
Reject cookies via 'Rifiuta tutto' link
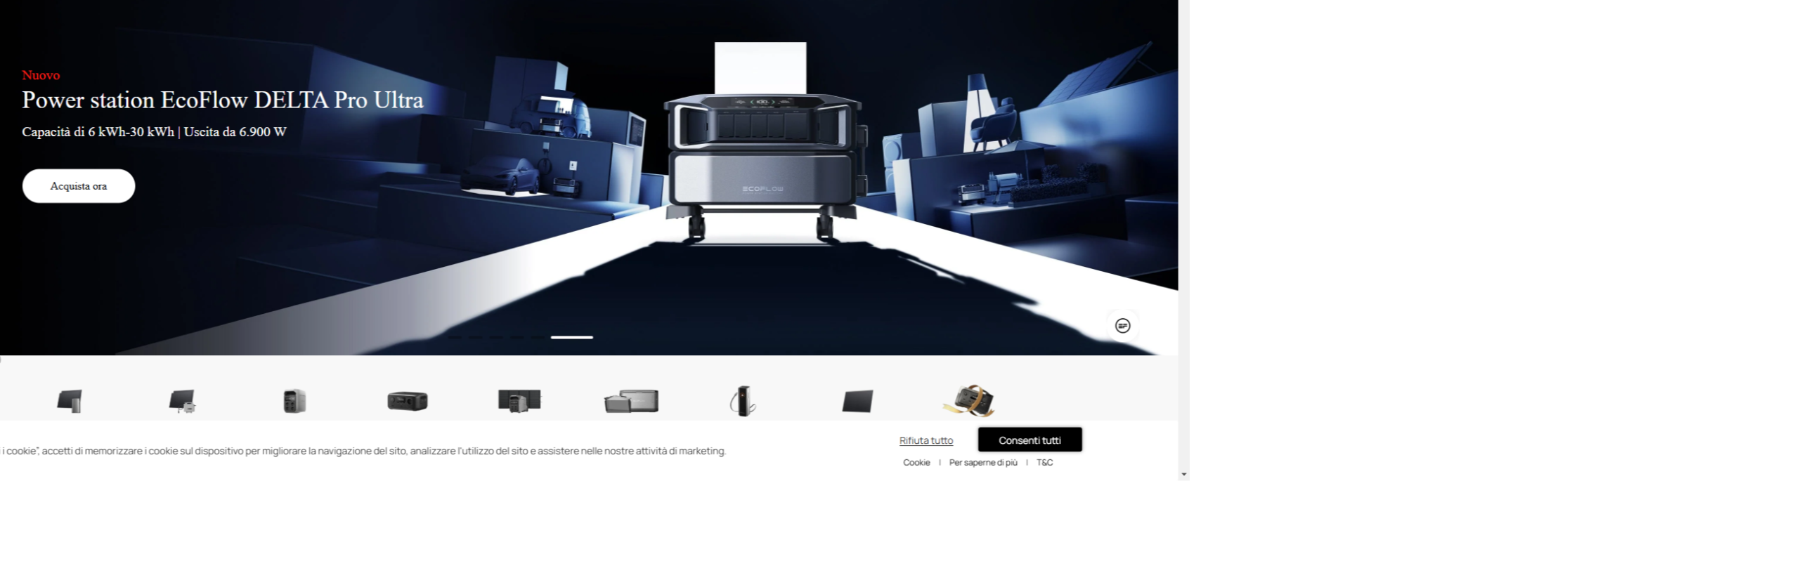[x=926, y=440]
